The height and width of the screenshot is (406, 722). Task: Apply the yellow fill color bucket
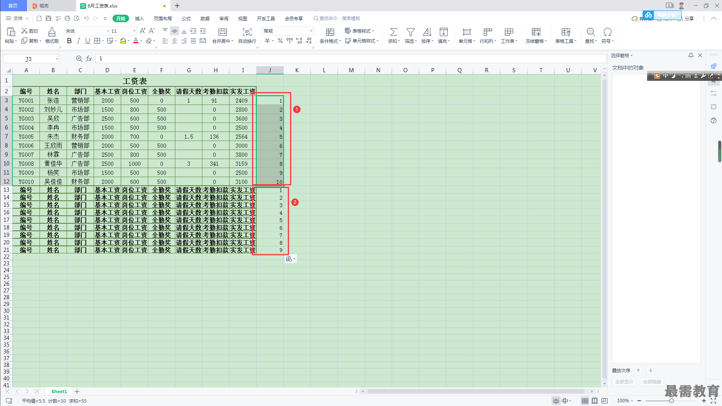(x=123, y=41)
